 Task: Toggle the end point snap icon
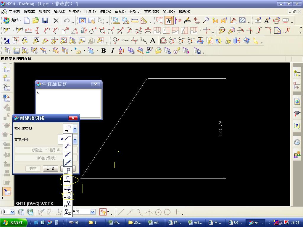(x=121, y=212)
